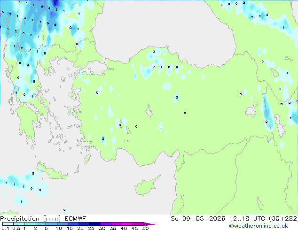
Task: Click the 25–30 mm navy legend swatch
Action: pos(95,224)
